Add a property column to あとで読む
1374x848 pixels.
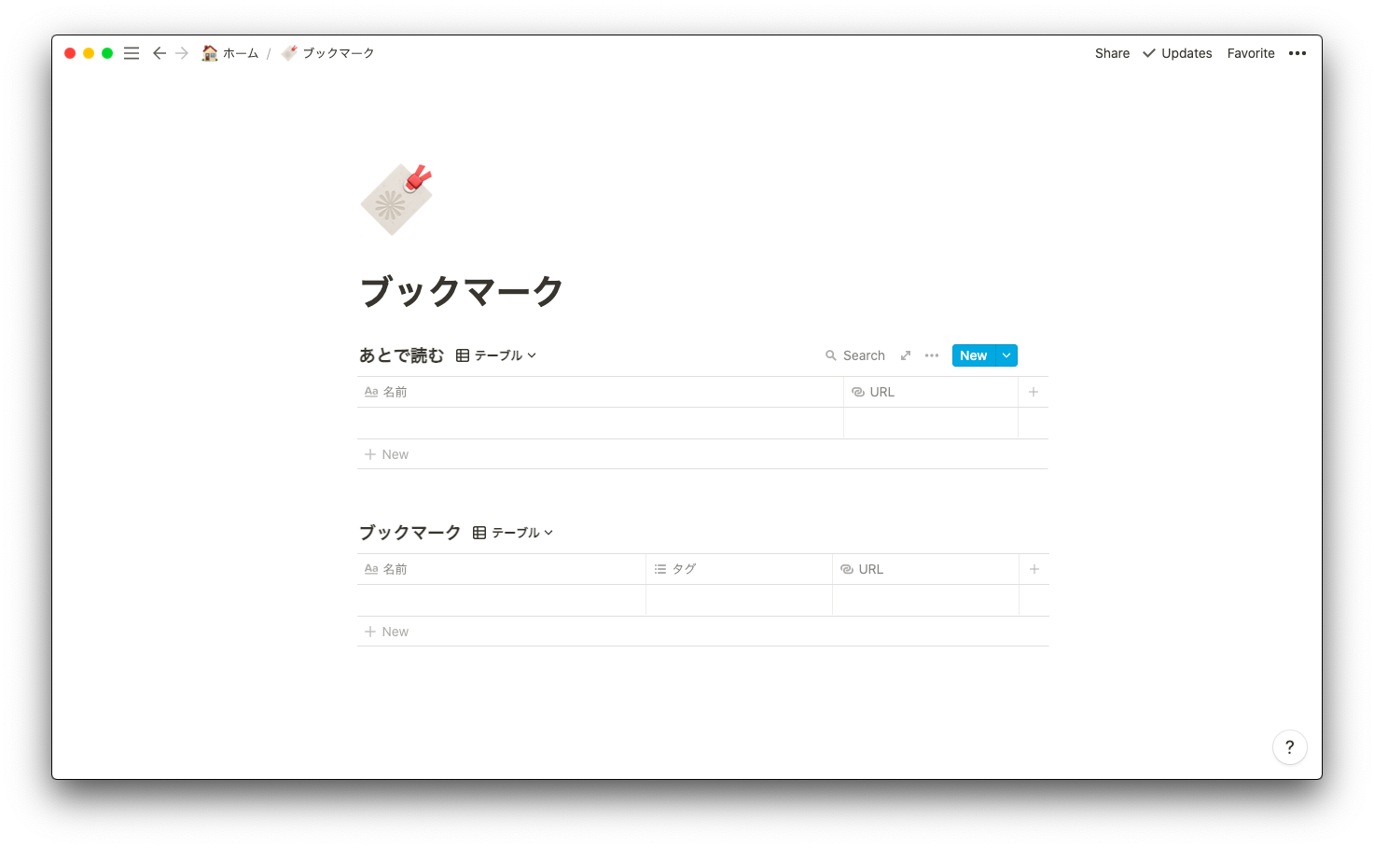point(1034,392)
